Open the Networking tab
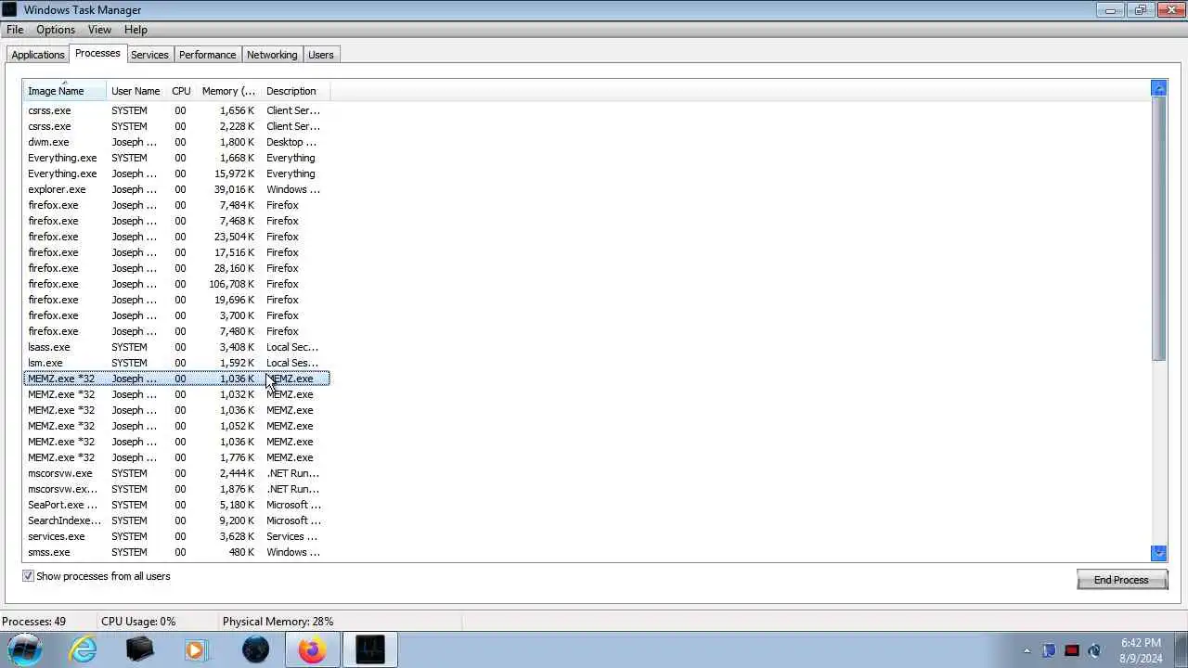Image resolution: width=1188 pixels, height=668 pixels. click(272, 55)
